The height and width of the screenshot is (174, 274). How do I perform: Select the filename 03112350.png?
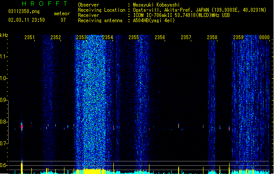pyautogui.click(x=24, y=11)
